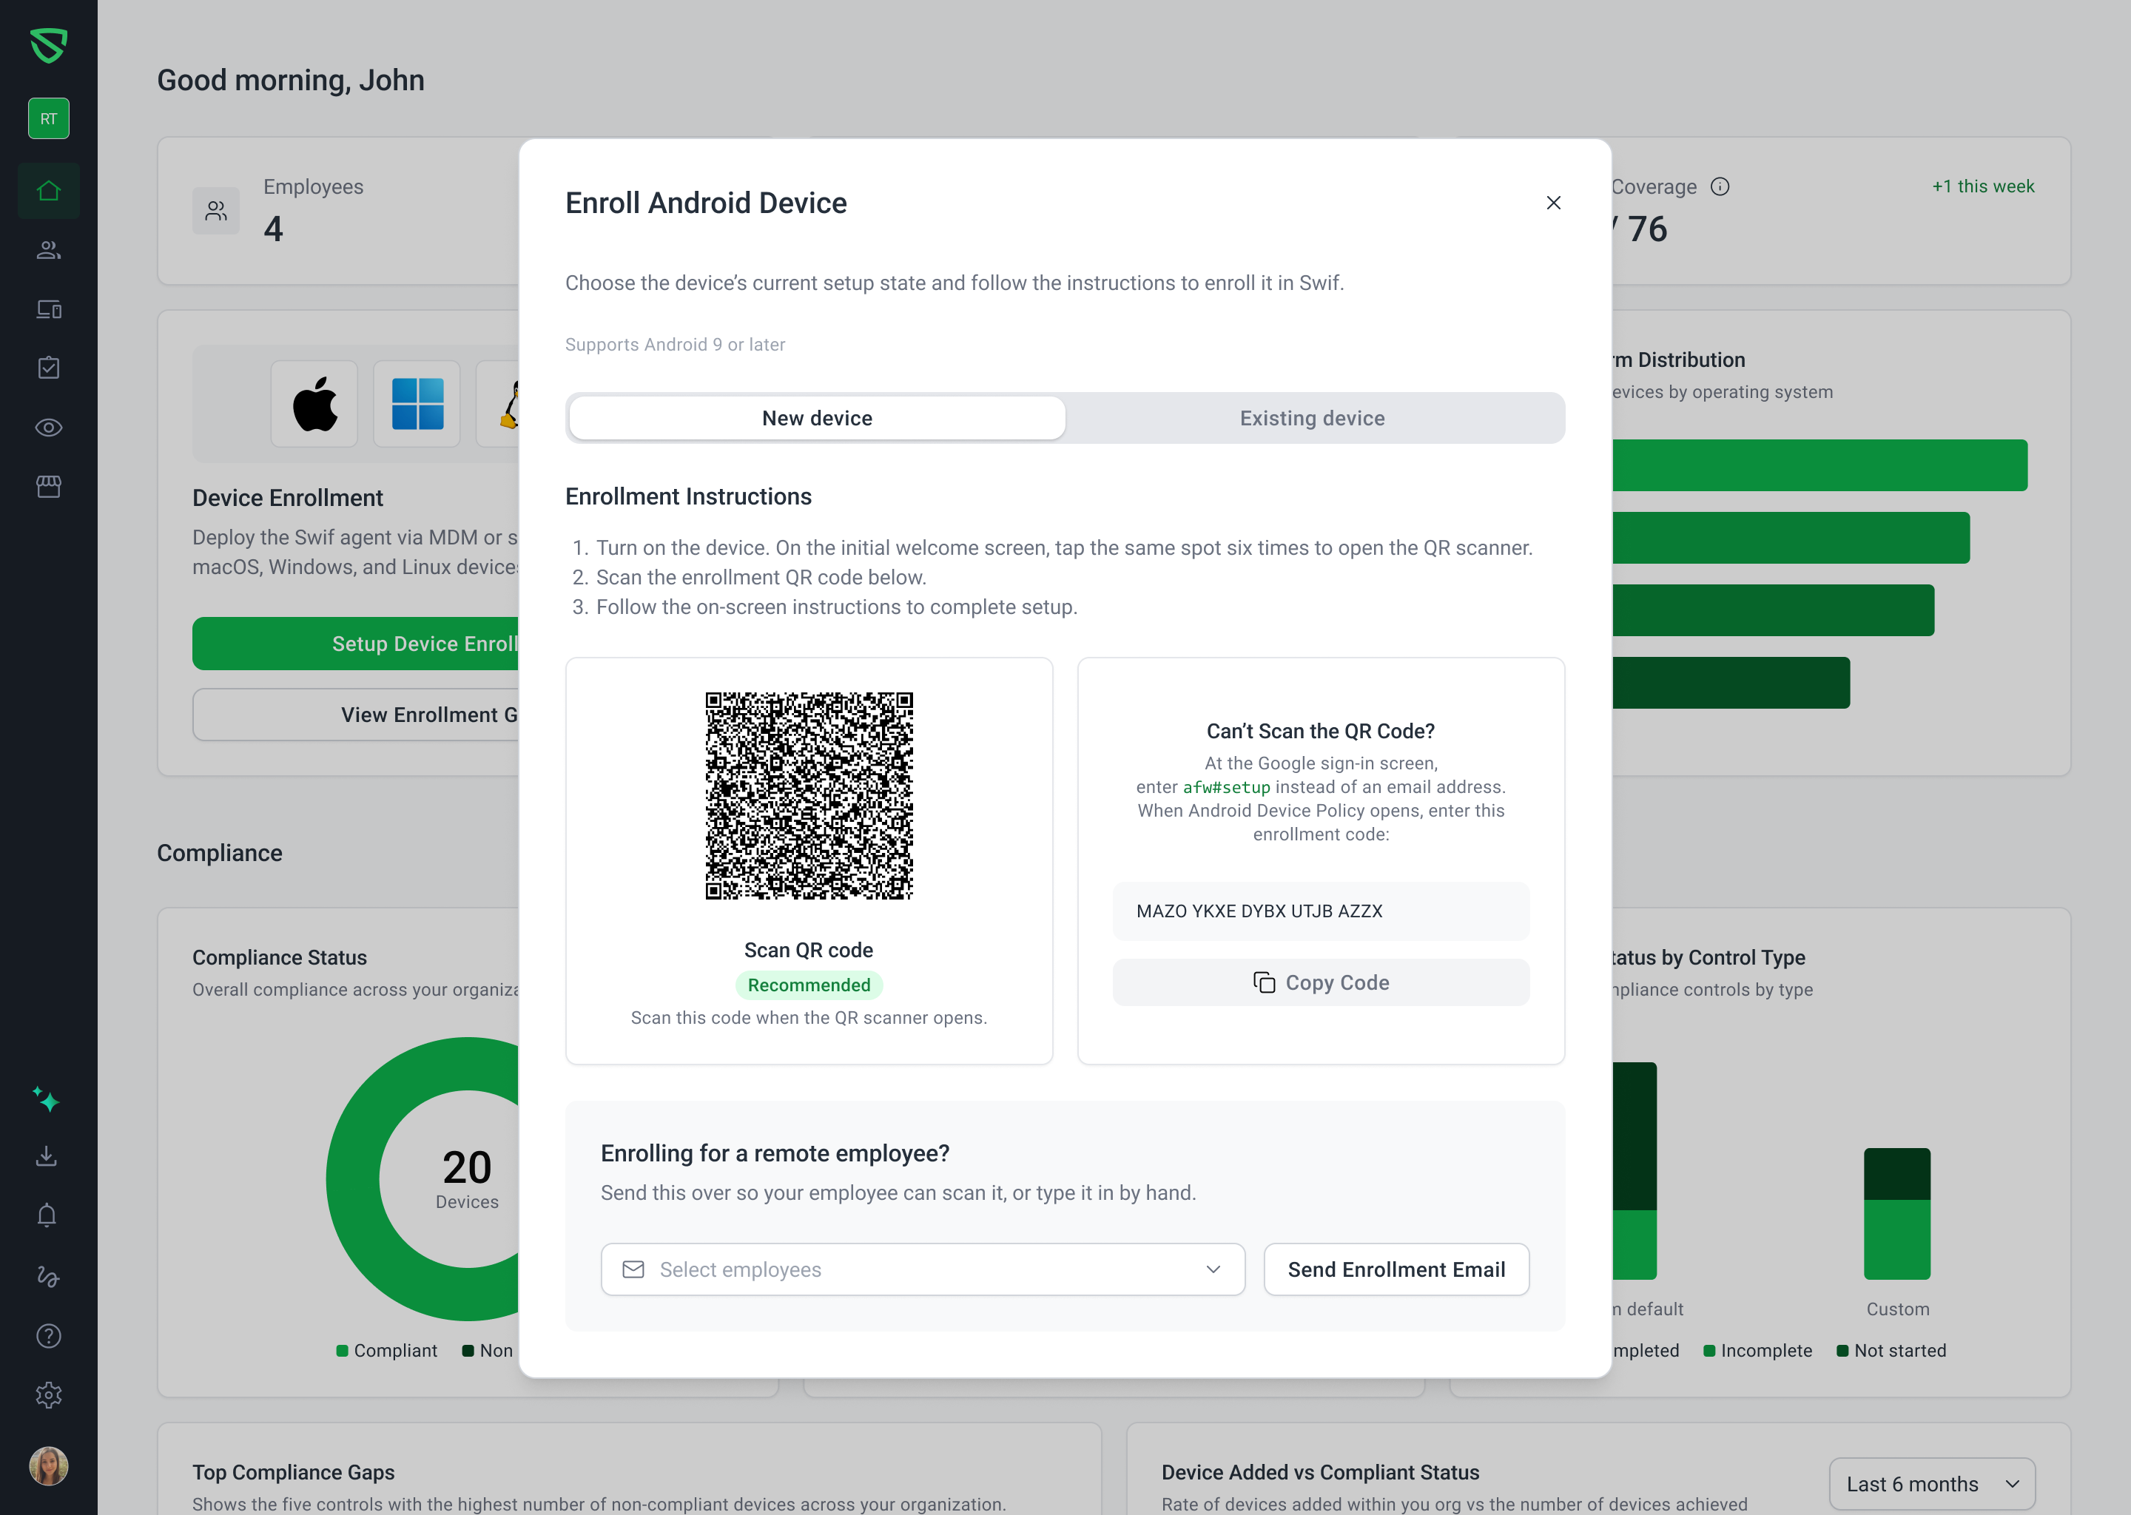This screenshot has width=2131, height=1515.
Task: Click the download icon in sidebar
Action: [x=47, y=1157]
